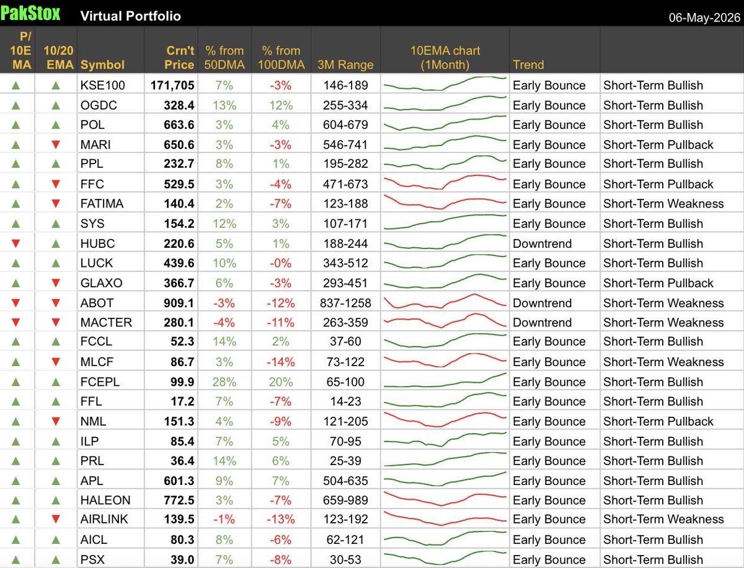Select ABOT's 10/20 EMA red down arrow
The height and width of the screenshot is (568, 744).
tap(55, 303)
